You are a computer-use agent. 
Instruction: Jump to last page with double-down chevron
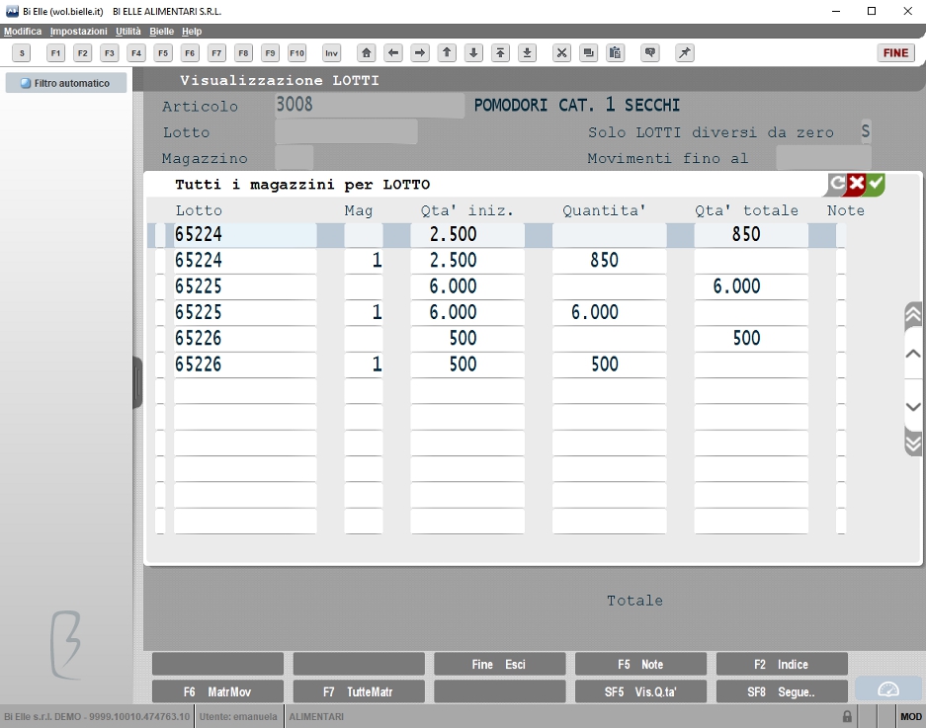click(913, 443)
